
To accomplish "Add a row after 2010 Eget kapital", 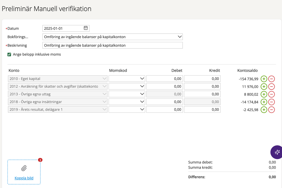I will [x=264, y=79].
